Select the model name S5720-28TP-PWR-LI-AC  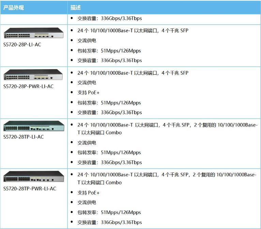30,189
